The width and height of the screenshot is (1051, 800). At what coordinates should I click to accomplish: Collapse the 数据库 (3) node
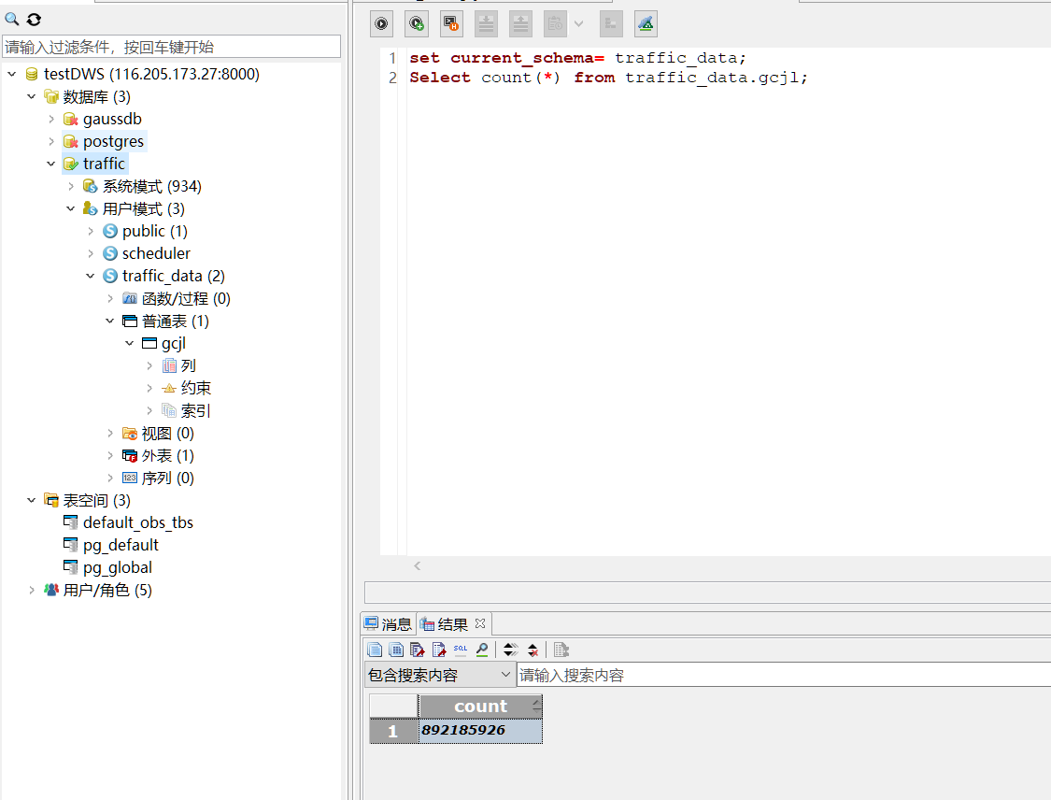click(32, 96)
